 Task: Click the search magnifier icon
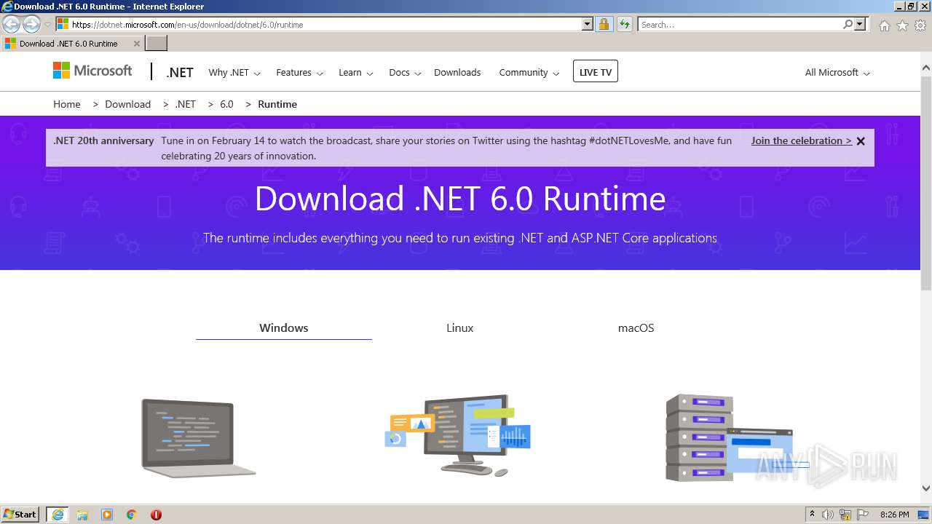[x=848, y=24]
